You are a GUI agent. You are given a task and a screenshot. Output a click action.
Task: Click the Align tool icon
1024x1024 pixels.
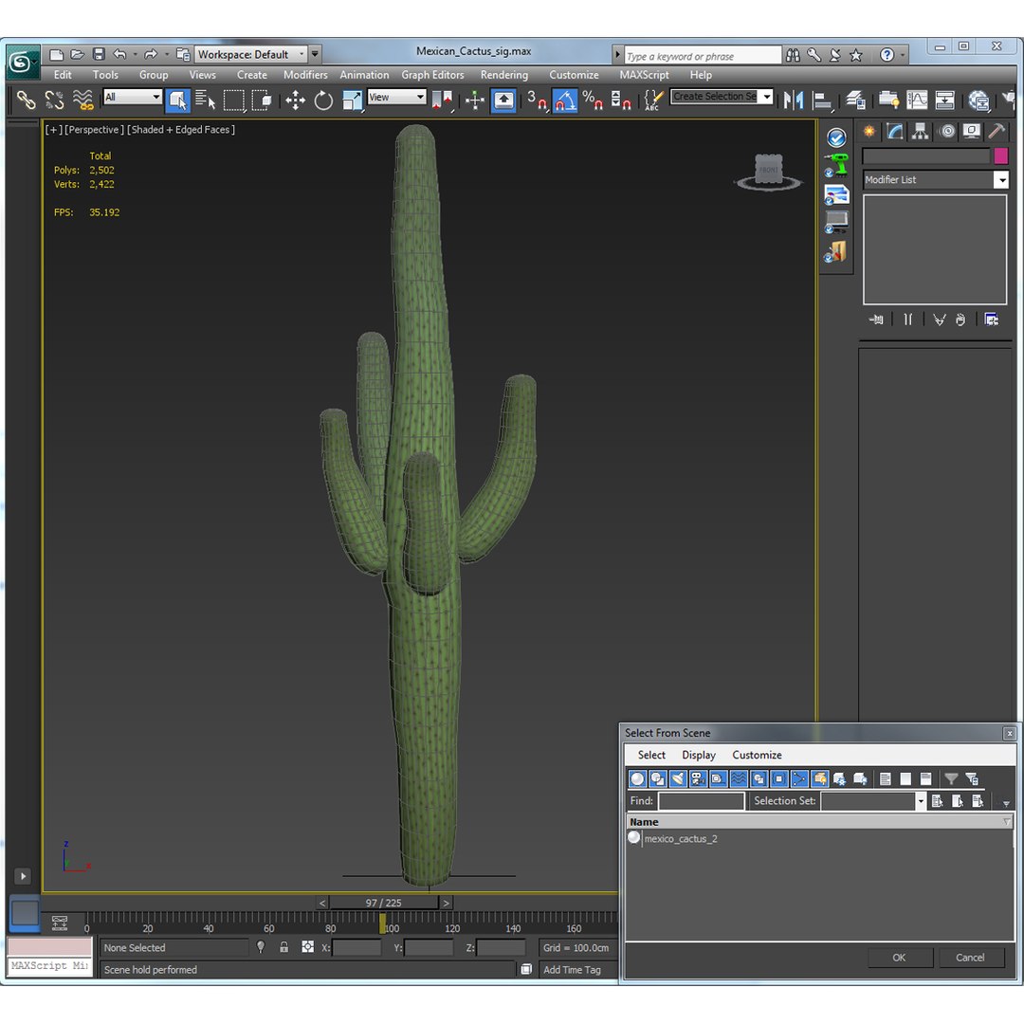(x=821, y=100)
